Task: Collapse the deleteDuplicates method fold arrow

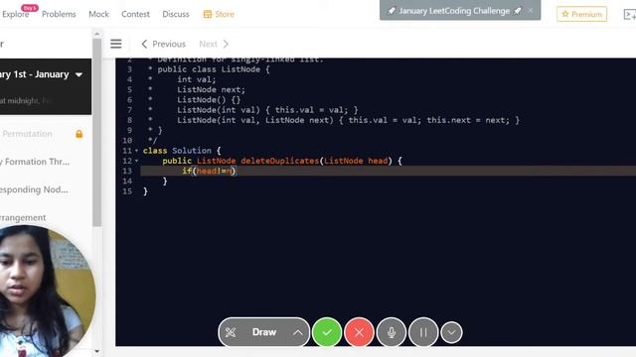Action: point(136,161)
